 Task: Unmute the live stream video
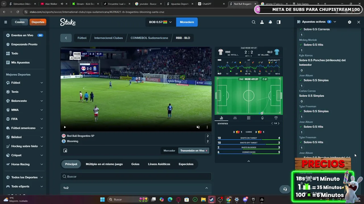(198, 127)
